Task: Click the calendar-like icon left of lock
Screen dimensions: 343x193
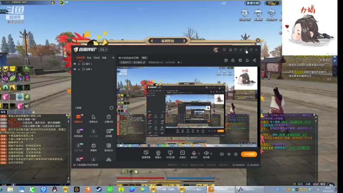Action: pos(226,60)
